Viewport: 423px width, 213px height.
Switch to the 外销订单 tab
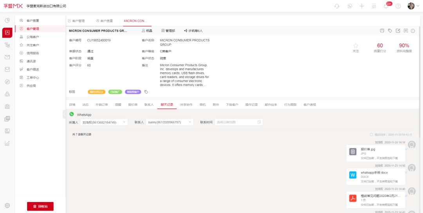(102, 105)
